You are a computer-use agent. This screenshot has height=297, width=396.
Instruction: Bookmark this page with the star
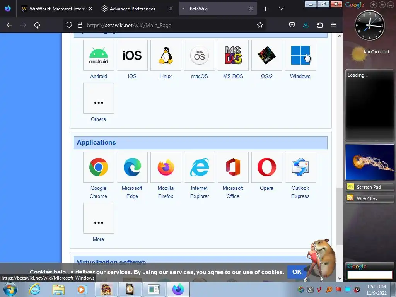point(259,25)
